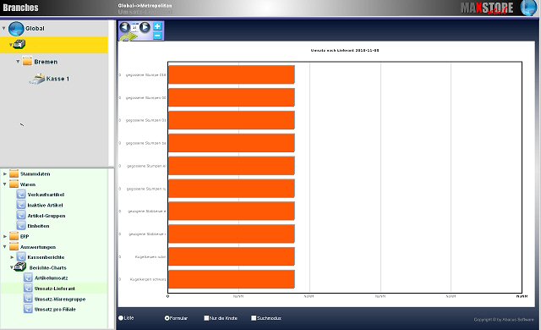Click the Bremen folder icon

pos(27,61)
